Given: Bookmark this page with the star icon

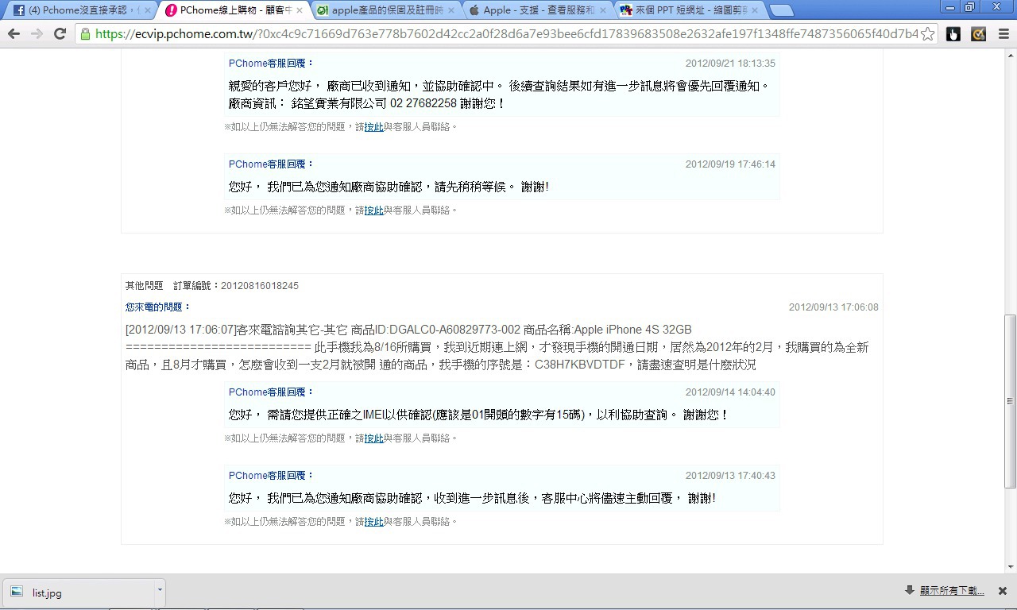Looking at the screenshot, I should pyautogui.click(x=927, y=34).
